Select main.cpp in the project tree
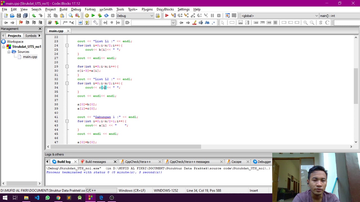This screenshot has width=360, height=202. pos(30,57)
